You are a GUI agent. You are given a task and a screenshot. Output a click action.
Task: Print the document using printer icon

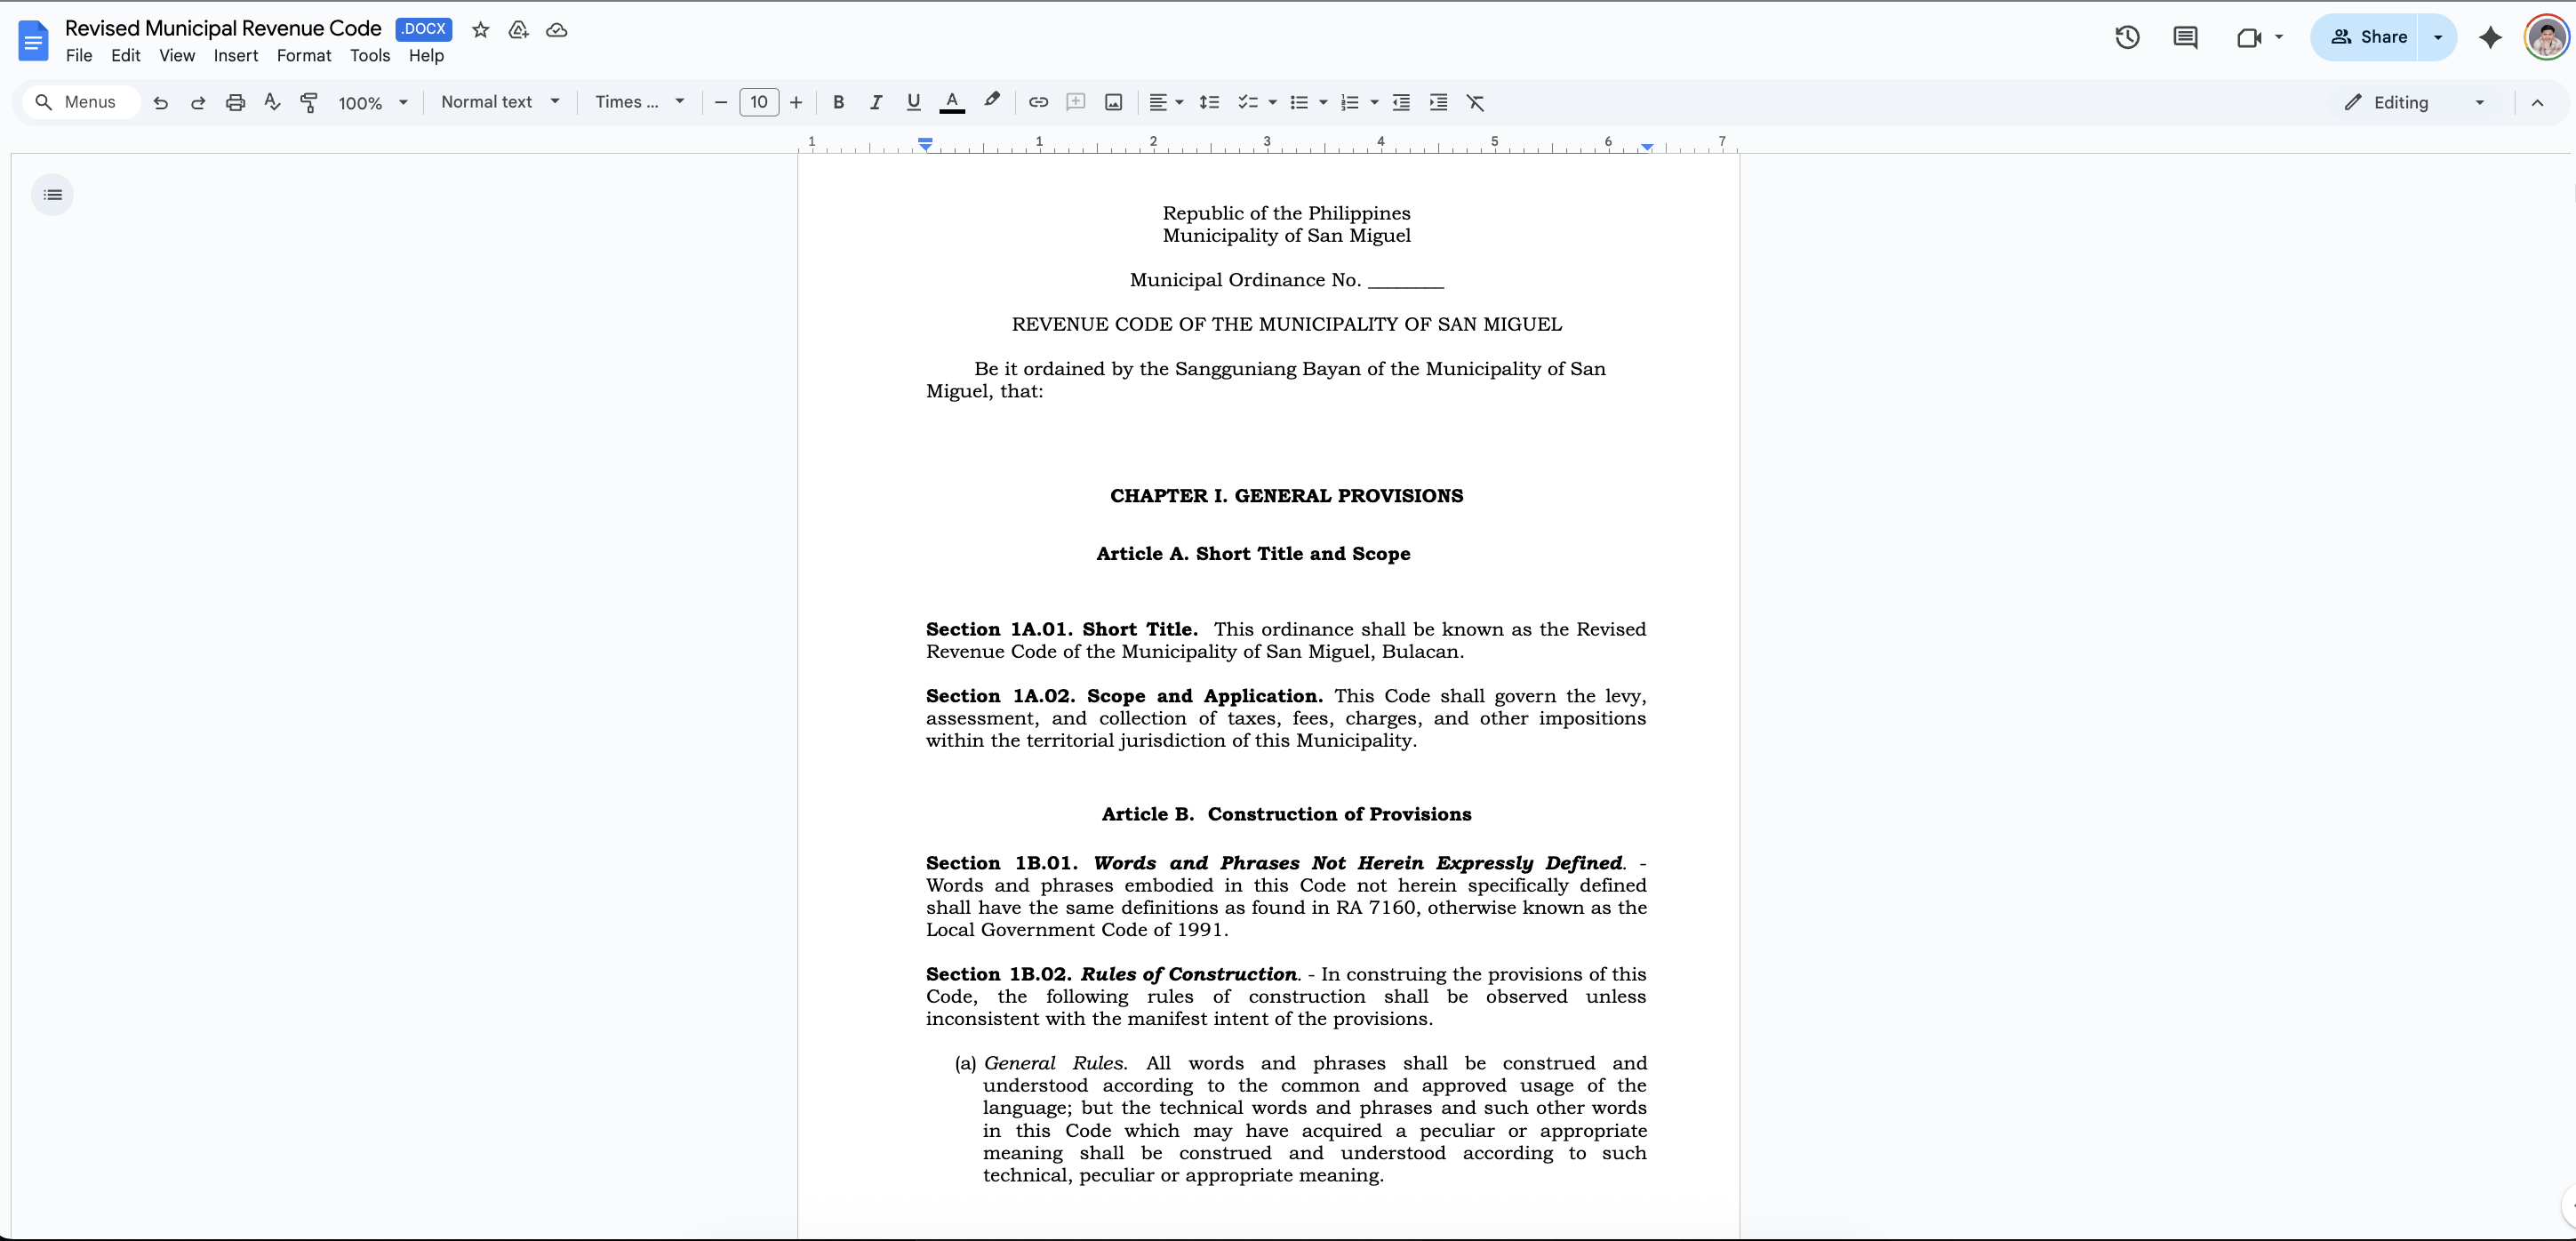point(235,102)
